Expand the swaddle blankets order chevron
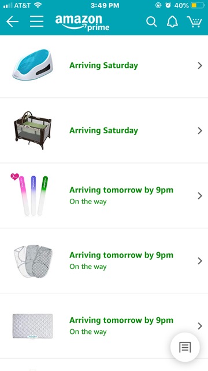This screenshot has height=371, width=208. pos(200,261)
